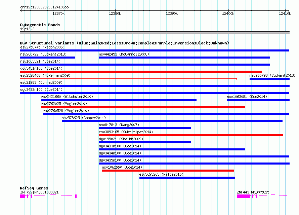Select esv2528408 (McKernan2009) variant label
This screenshot has height=215, width=299.
pos(45,75)
